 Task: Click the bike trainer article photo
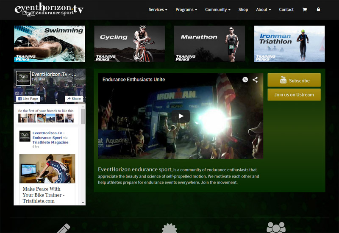point(47,169)
